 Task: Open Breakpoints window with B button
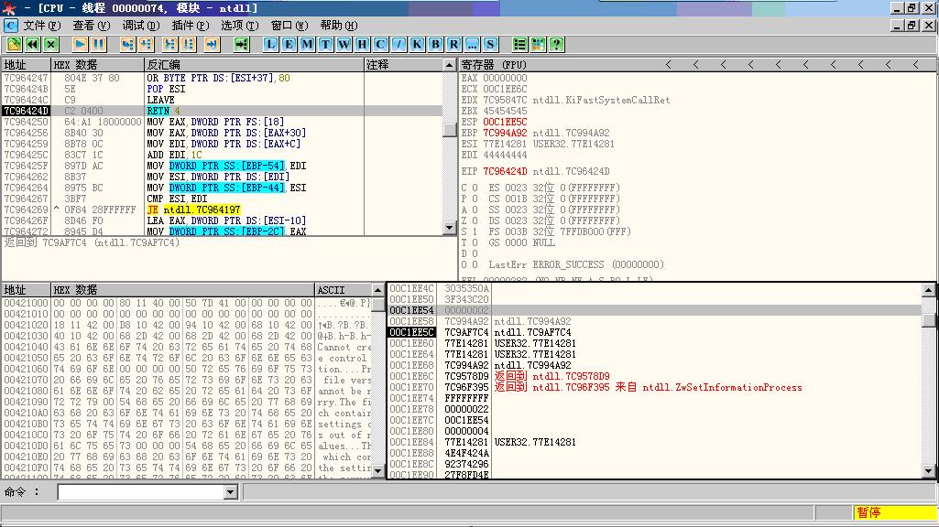(435, 44)
